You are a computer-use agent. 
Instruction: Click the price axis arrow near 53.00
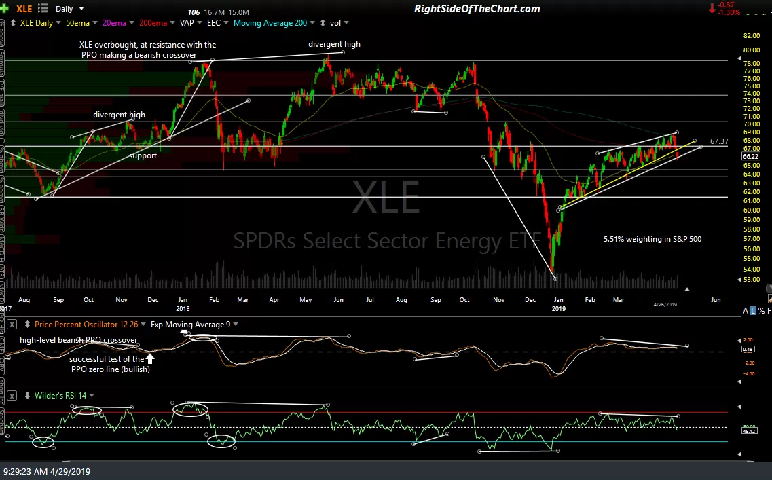(739, 280)
